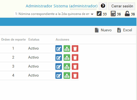
Task: Open hierarchy icon for row 2
Action: [67, 57]
